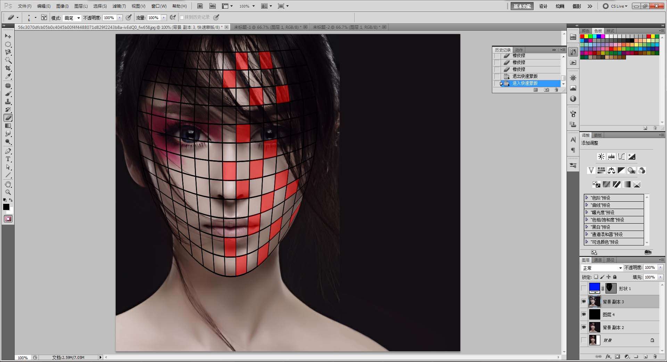The image size is (667, 362).
Task: Select the Clone Stamp tool
Action: (x=8, y=102)
